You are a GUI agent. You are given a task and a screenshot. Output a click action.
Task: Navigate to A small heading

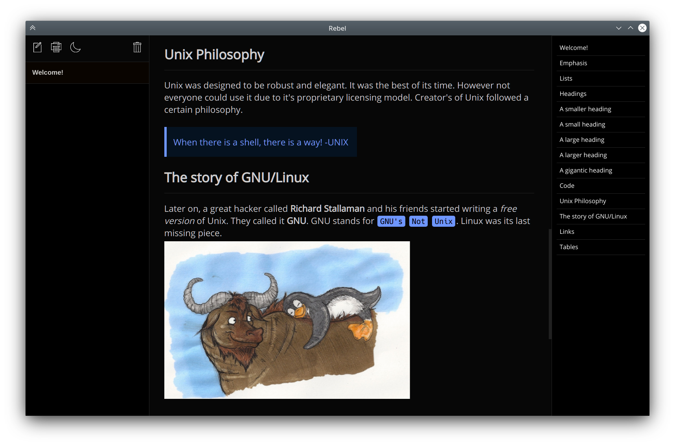pos(601,125)
